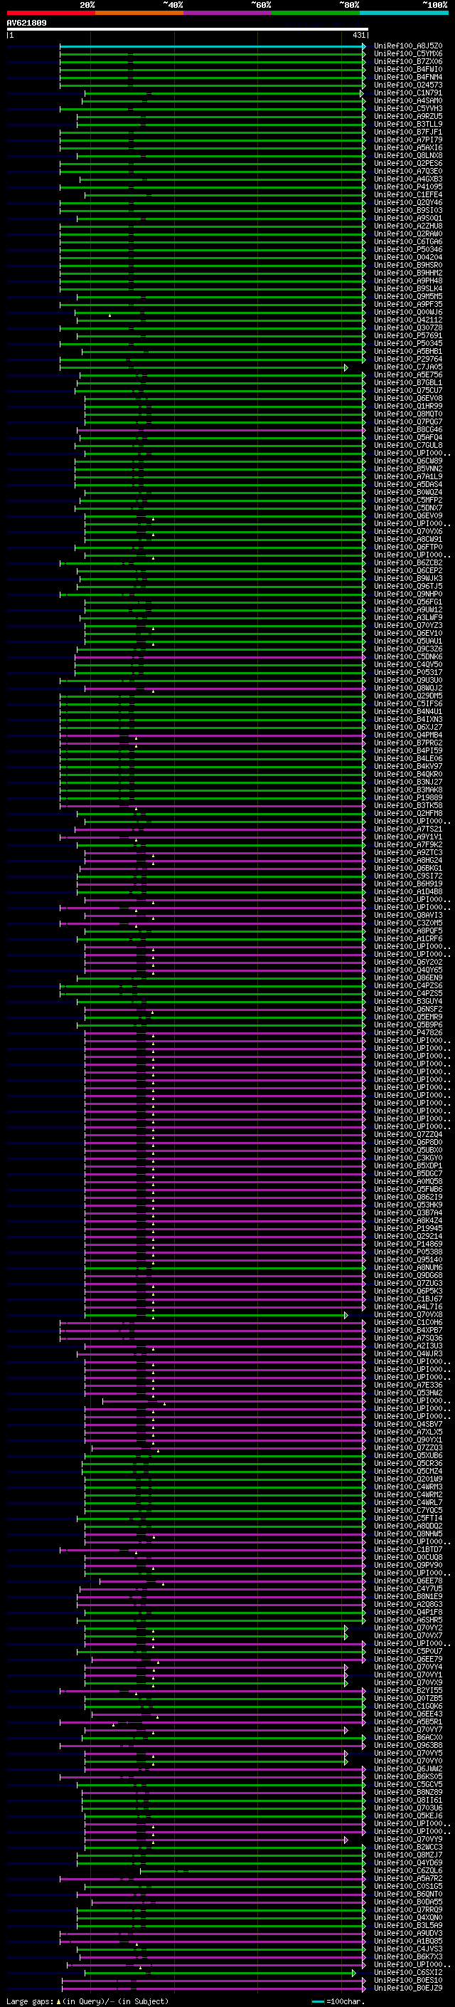The image size is (455, 2007).
Task: Click the white query sequence bar
Action: [x=187, y=28]
